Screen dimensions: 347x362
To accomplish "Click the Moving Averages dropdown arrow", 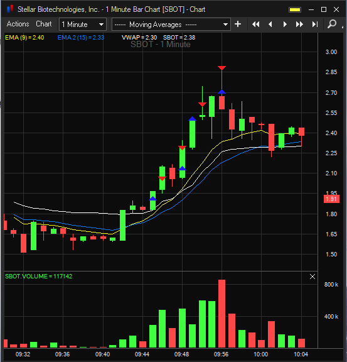I will coord(225,25).
